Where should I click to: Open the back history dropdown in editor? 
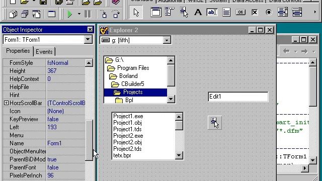[295, 51]
